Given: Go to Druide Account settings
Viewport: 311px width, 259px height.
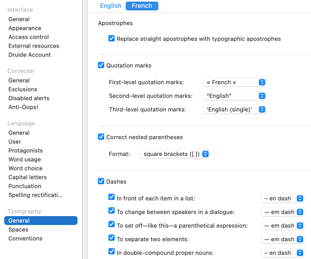Looking at the screenshot, I should coord(29,55).
